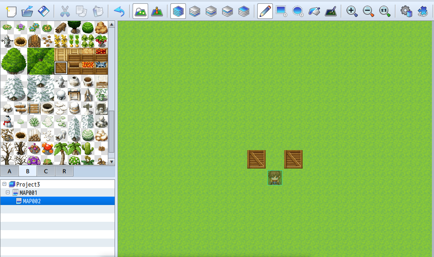The width and height of the screenshot is (434, 257).
Task: Select the automatic layer mode
Action: click(x=178, y=11)
